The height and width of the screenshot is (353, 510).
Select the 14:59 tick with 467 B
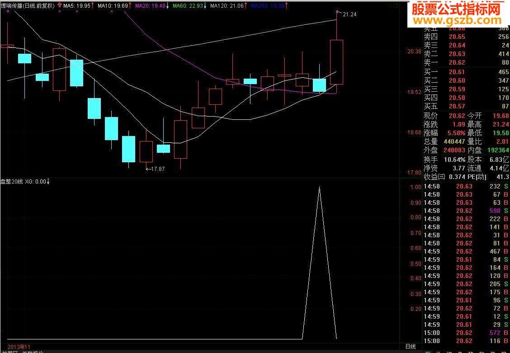point(466,251)
